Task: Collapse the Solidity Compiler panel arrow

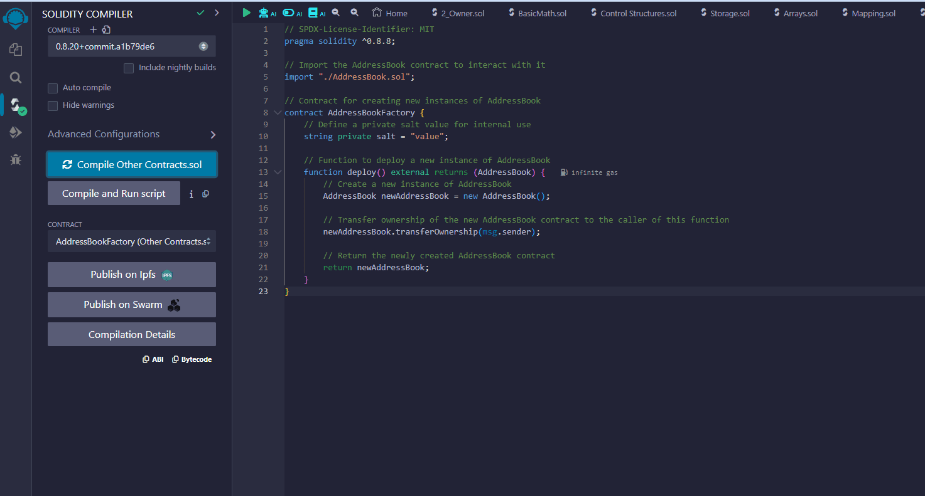Action: point(217,13)
